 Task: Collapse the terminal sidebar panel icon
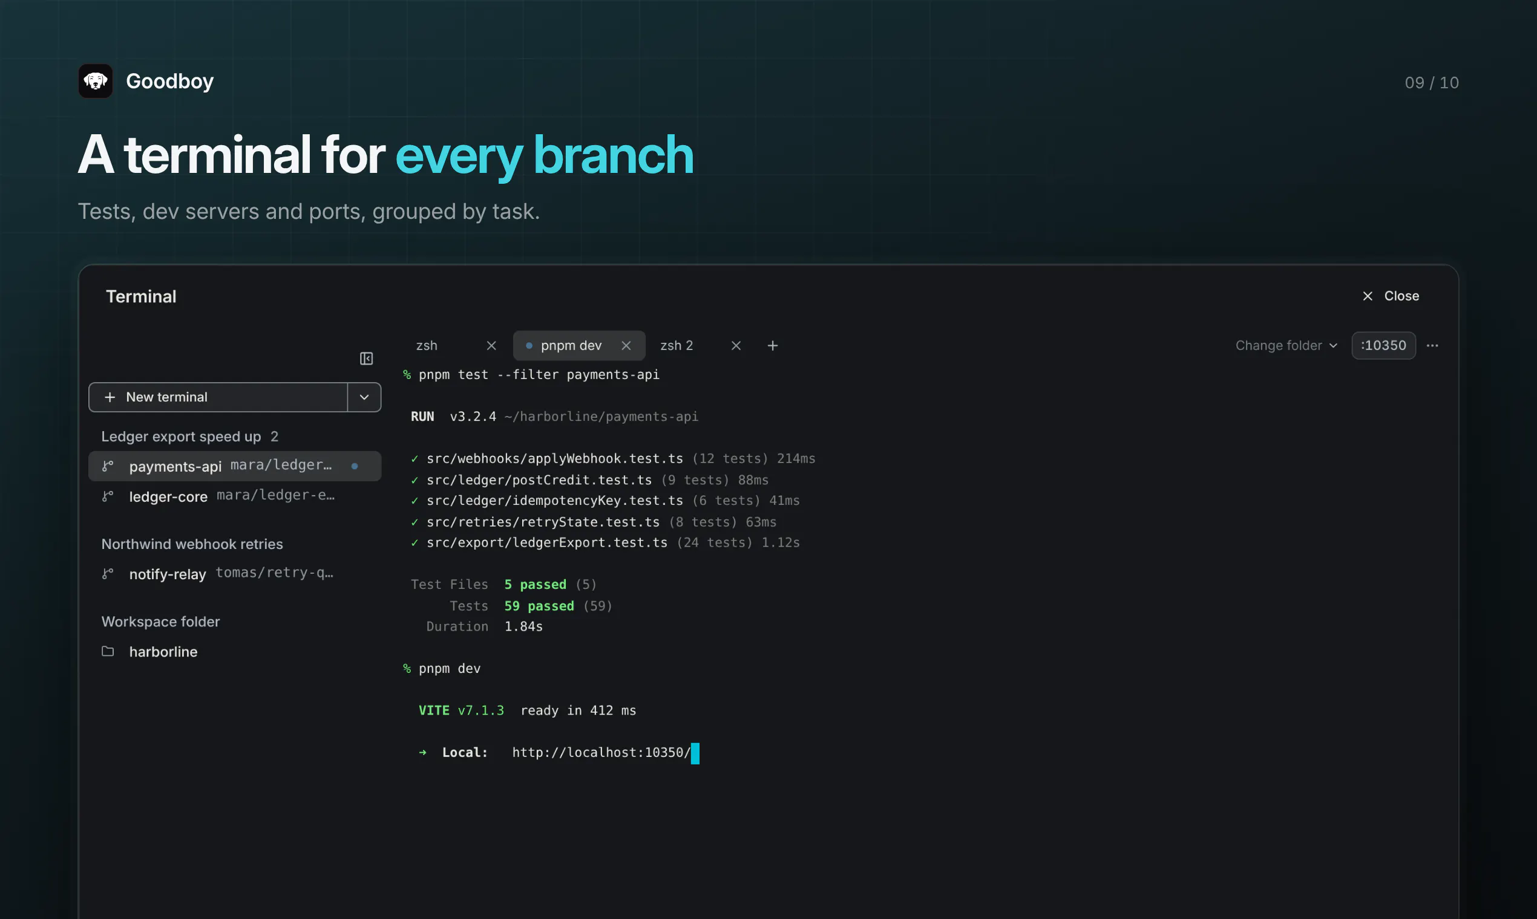[x=366, y=359]
